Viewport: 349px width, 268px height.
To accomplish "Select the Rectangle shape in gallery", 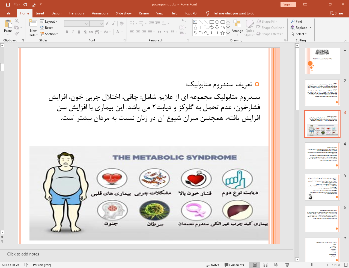I will point(212,22).
